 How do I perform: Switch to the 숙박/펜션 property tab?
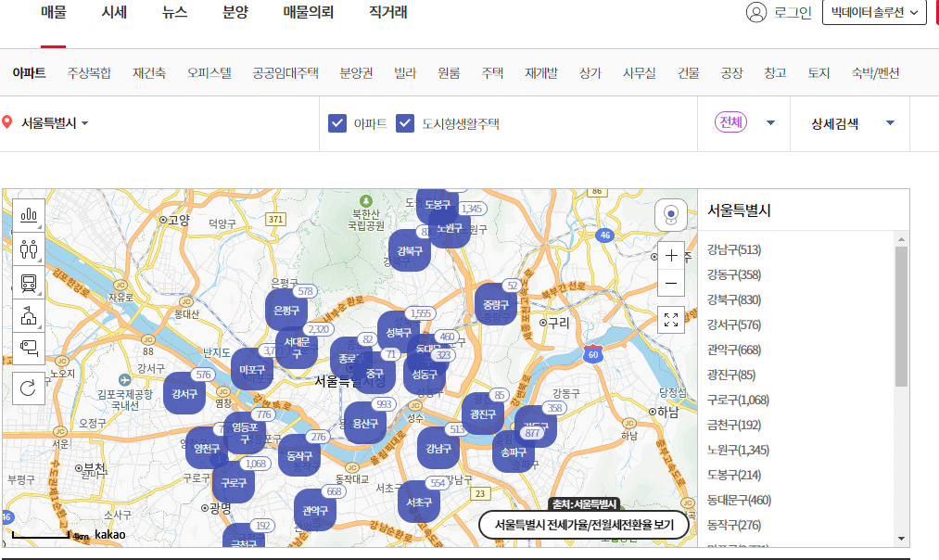point(876,72)
